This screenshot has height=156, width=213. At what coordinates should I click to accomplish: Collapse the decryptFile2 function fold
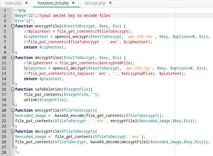[12, 58]
